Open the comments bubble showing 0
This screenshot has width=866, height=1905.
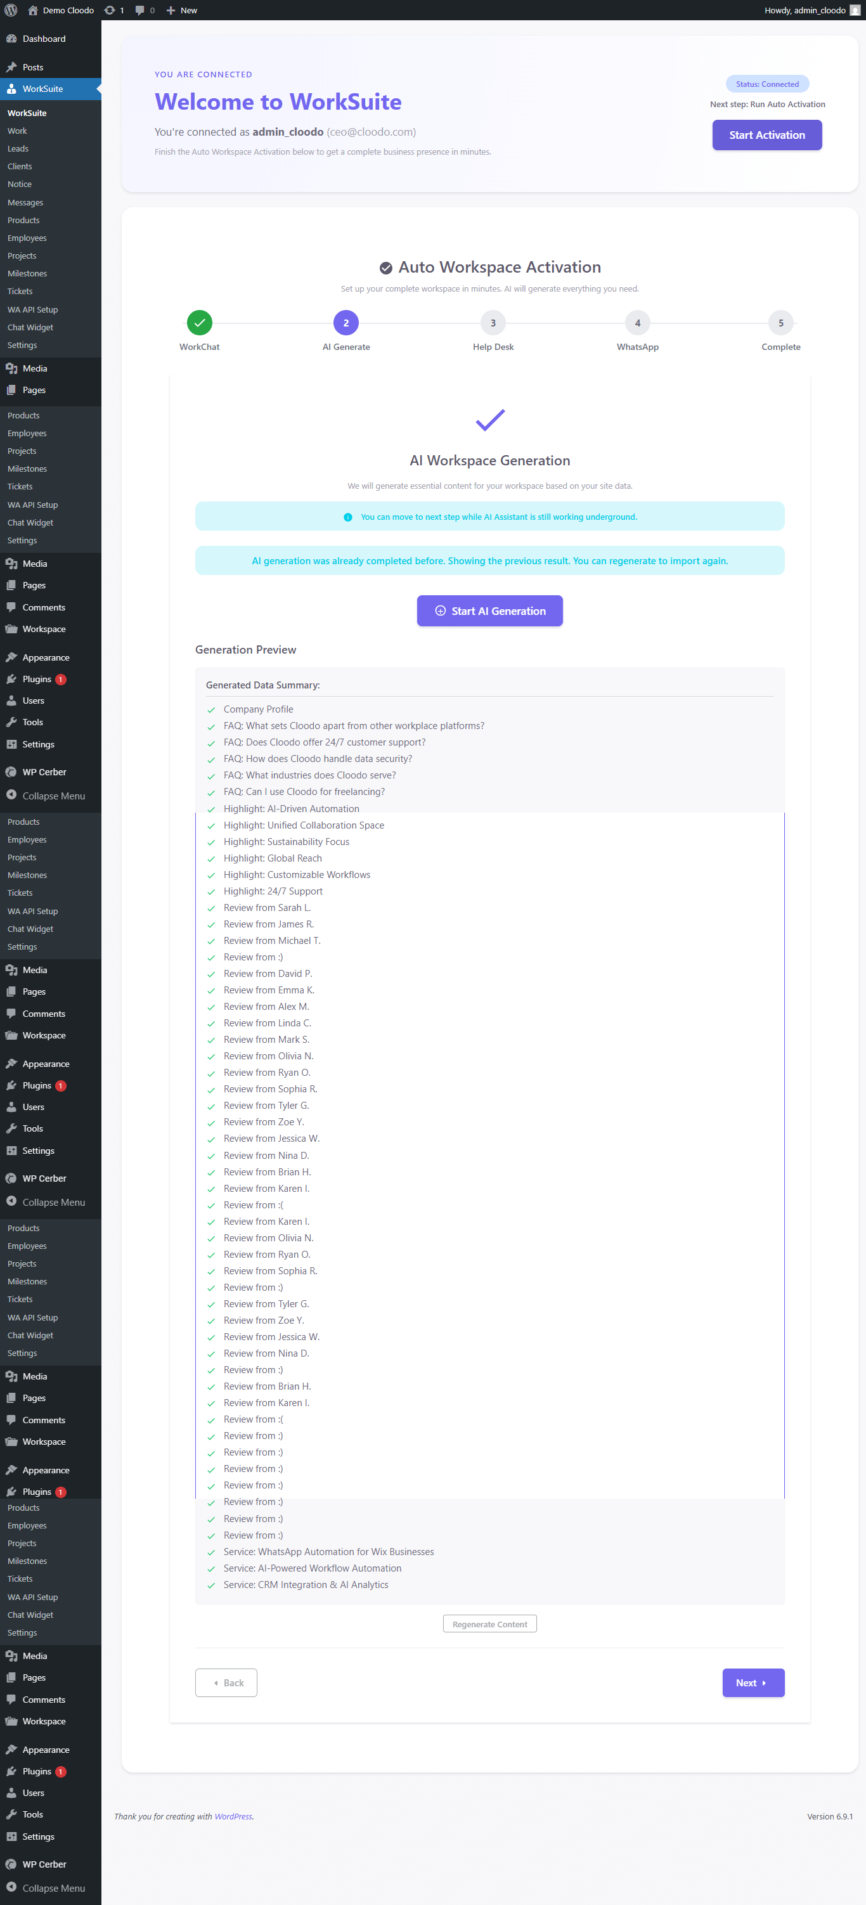(x=145, y=10)
